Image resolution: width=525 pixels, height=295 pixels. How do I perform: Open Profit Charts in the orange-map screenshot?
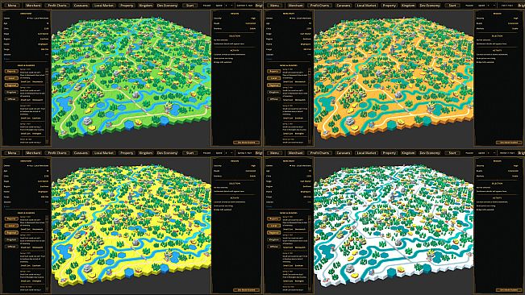click(319, 6)
